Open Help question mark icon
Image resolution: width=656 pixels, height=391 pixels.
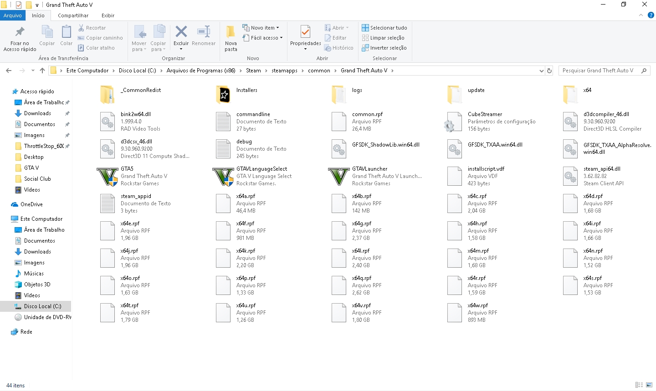[x=651, y=15]
